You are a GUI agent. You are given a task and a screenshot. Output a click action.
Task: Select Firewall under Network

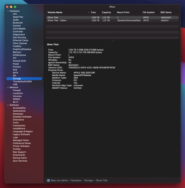17,90
